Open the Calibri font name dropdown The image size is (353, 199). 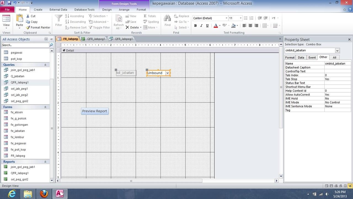[x=226, y=18]
